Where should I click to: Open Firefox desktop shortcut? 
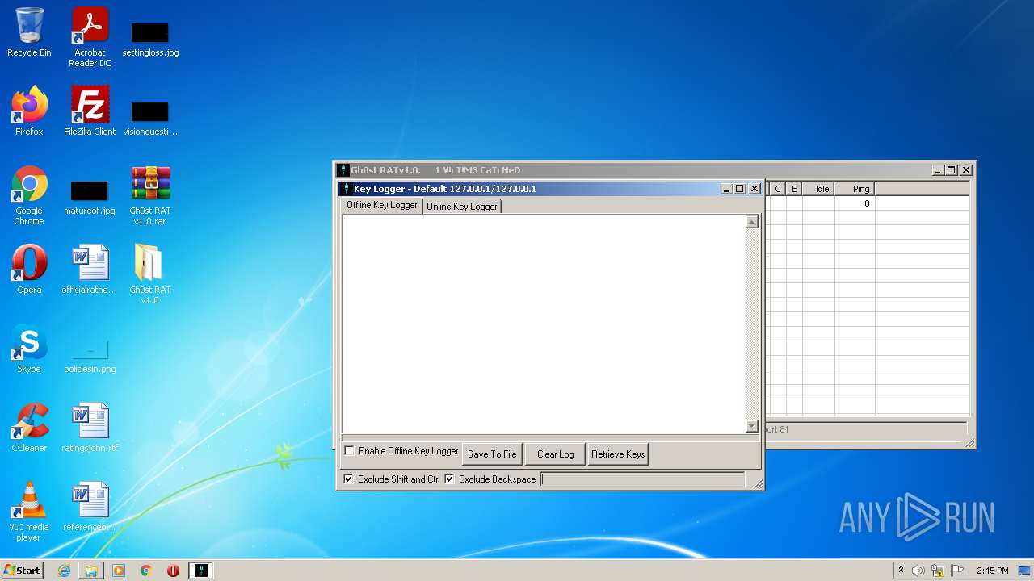tap(29, 111)
